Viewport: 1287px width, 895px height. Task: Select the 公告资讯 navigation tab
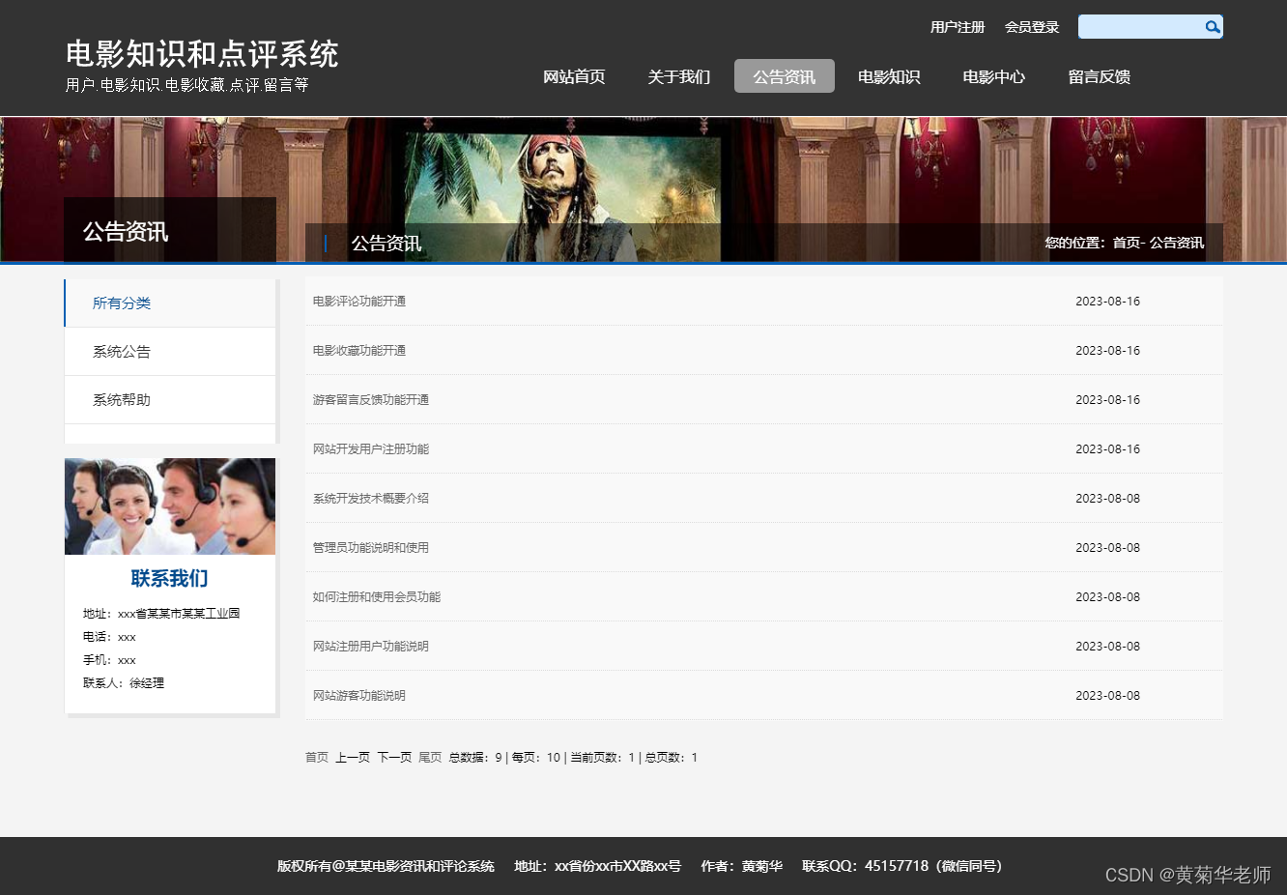pyautogui.click(x=784, y=75)
